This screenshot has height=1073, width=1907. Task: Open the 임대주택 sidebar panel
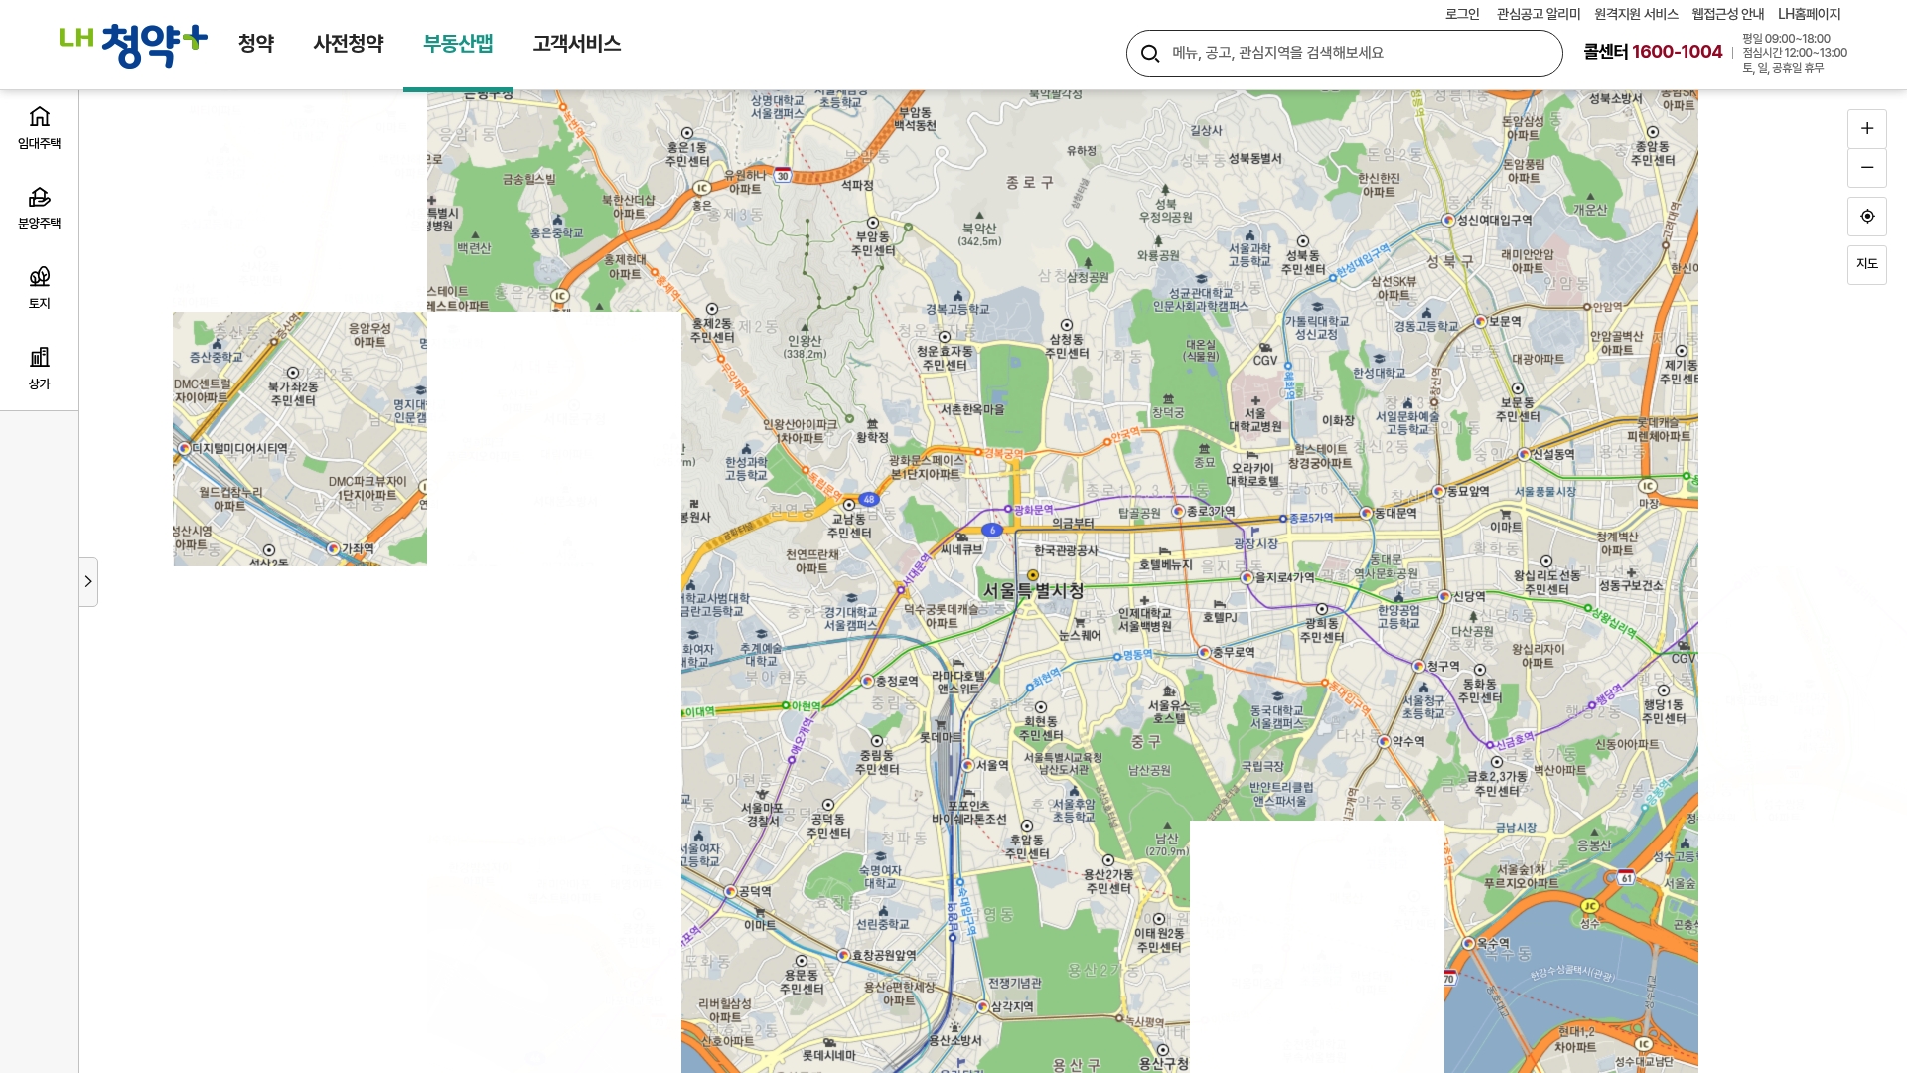click(39, 126)
